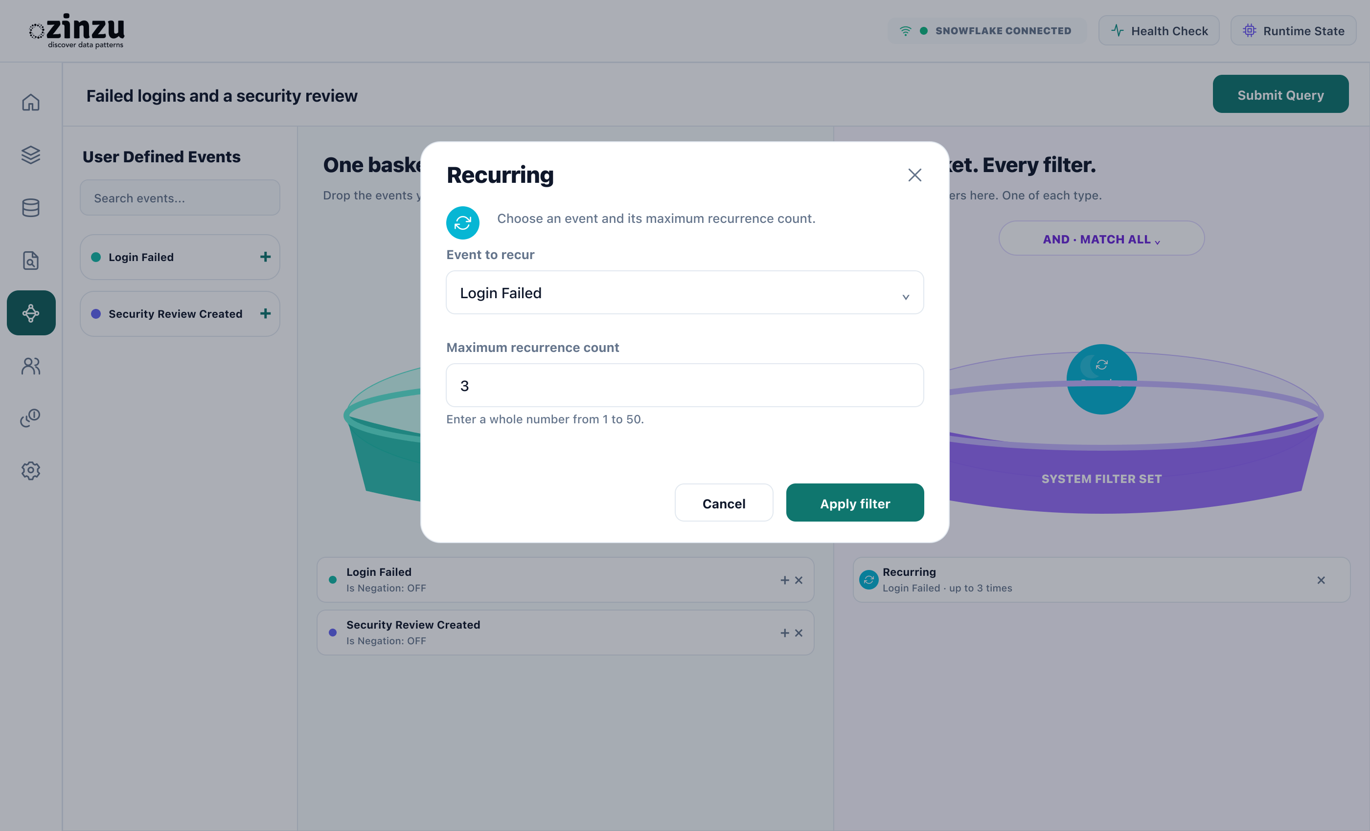This screenshot has width=1370, height=831.
Task: Click the Submit Query button
Action: 1280,94
